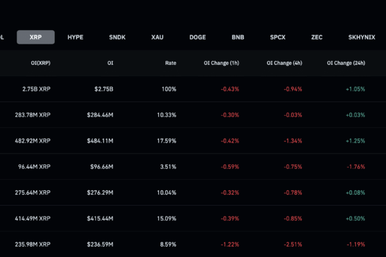Sort by OI Change (1h) header

221,63
